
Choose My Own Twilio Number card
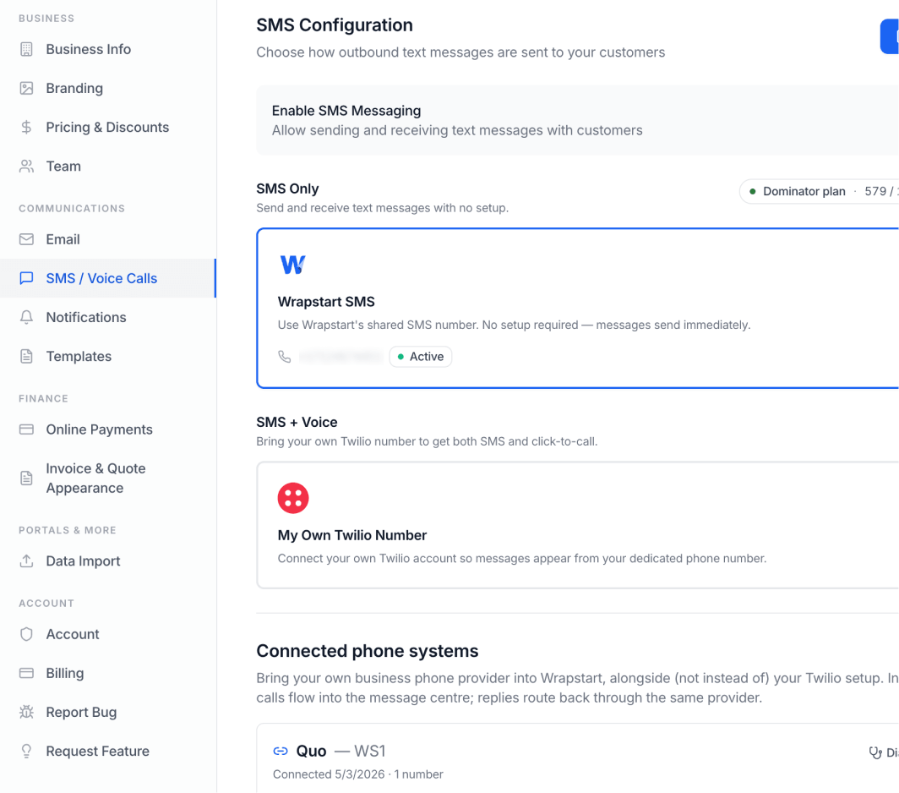(577, 525)
